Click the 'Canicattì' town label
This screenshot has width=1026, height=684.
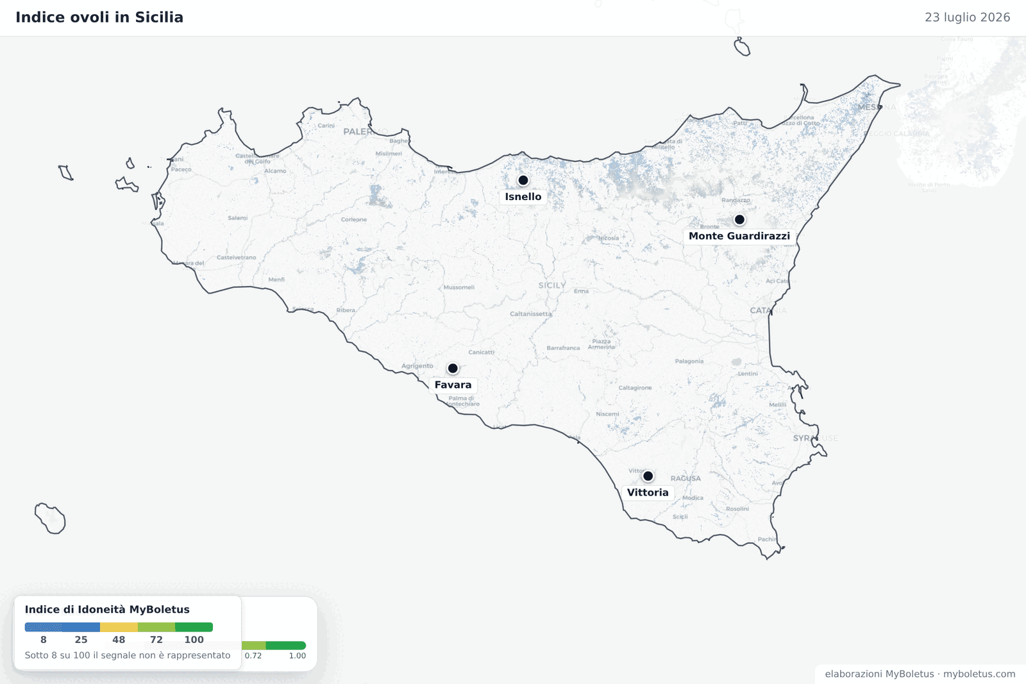[481, 352]
